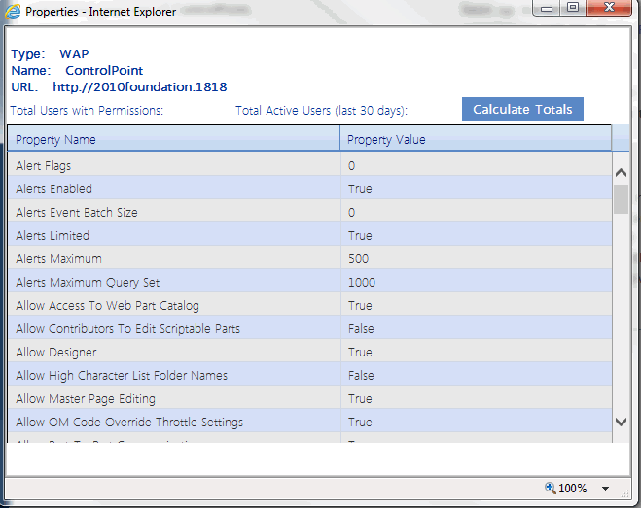Click the value 500 for Alerts Maximum

[x=358, y=259]
